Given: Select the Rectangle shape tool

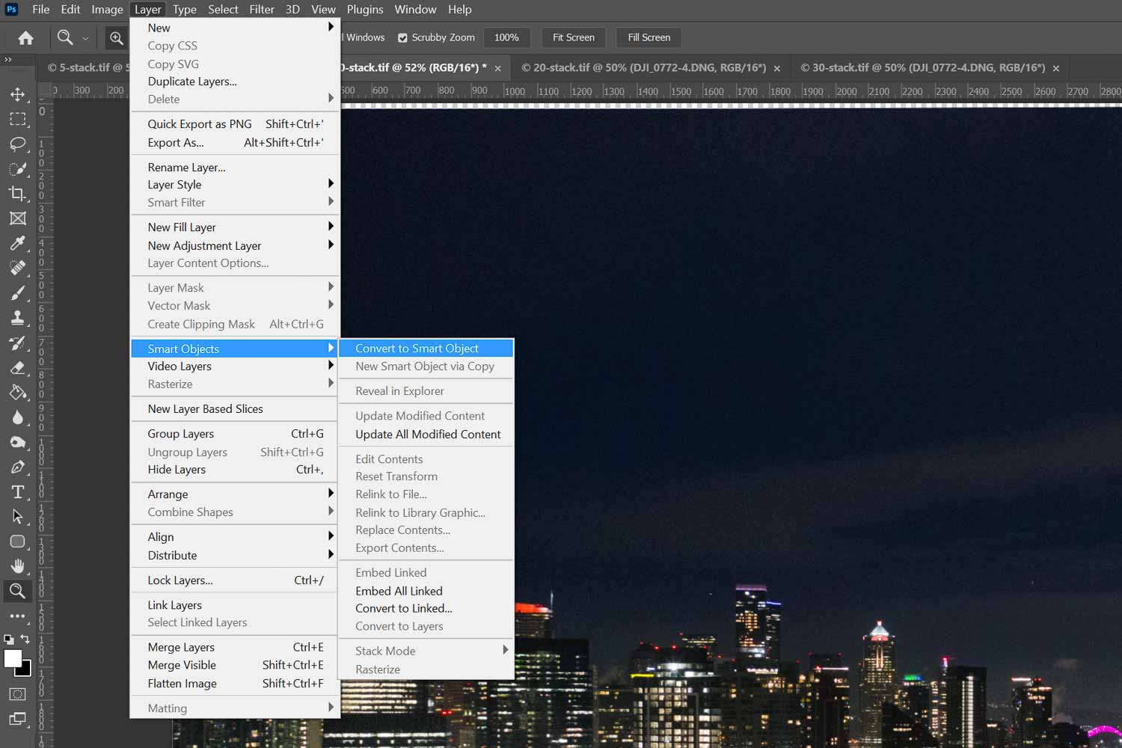Looking at the screenshot, I should point(17,541).
